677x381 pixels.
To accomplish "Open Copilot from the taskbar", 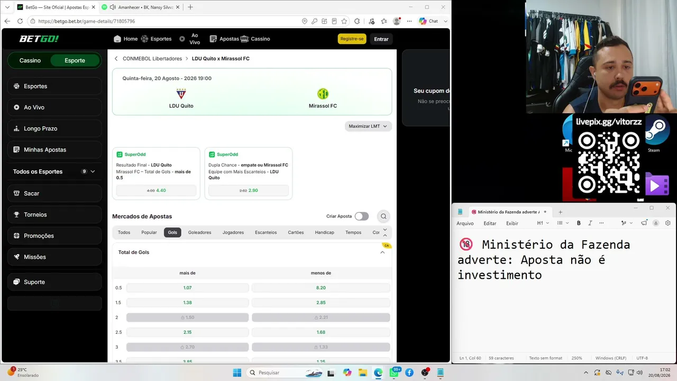I will pos(347,373).
